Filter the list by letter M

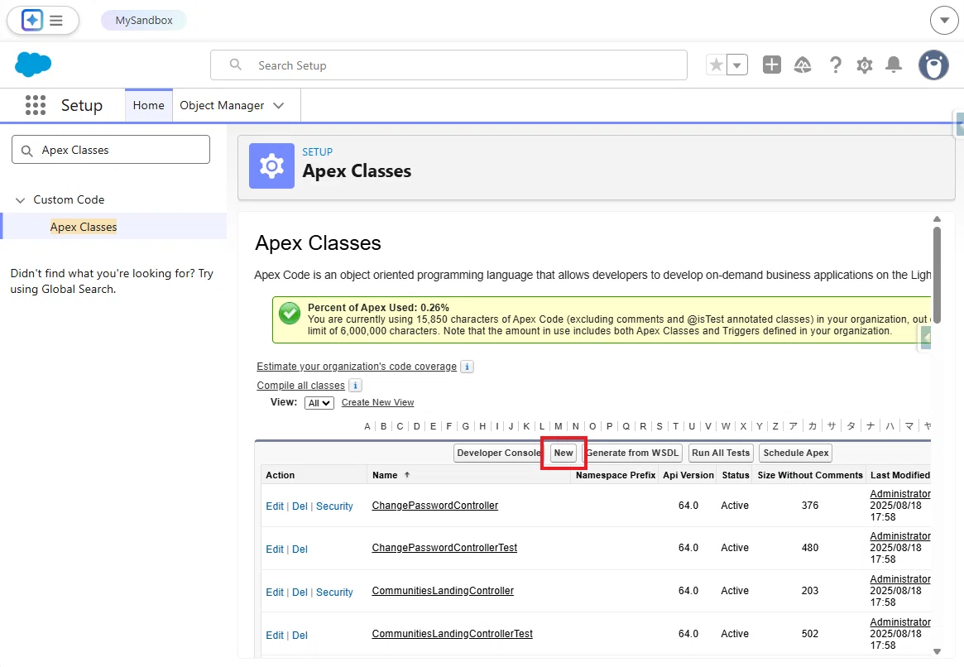(559, 426)
